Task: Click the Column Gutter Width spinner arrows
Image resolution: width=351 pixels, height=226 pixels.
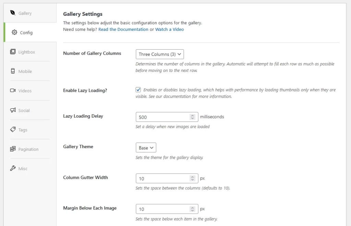Action: [192, 178]
